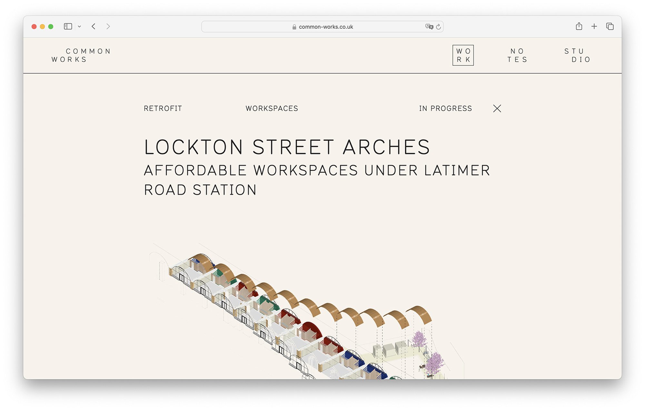
Task: Select the RETROFIT tag
Action: pyautogui.click(x=163, y=108)
